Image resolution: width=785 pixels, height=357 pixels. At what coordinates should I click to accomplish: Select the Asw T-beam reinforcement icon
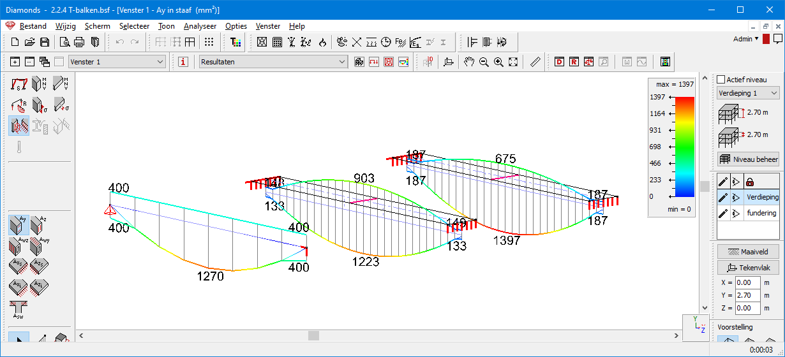pos(19,309)
